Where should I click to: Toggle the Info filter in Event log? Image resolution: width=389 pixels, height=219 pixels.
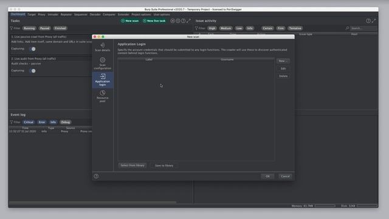pos(53,122)
